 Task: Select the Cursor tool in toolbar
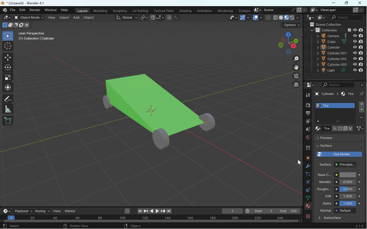click(8, 46)
